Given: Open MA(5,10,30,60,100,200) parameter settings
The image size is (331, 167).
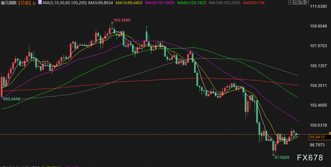Looking at the screenshot, I should coord(65,3).
